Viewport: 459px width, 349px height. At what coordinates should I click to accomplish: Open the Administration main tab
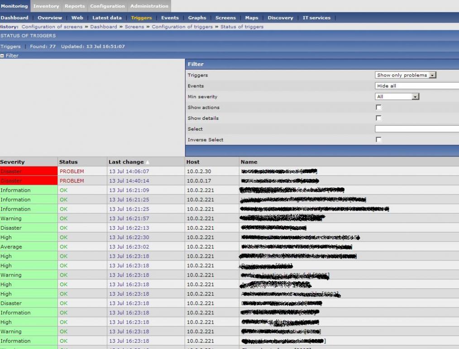149,6
